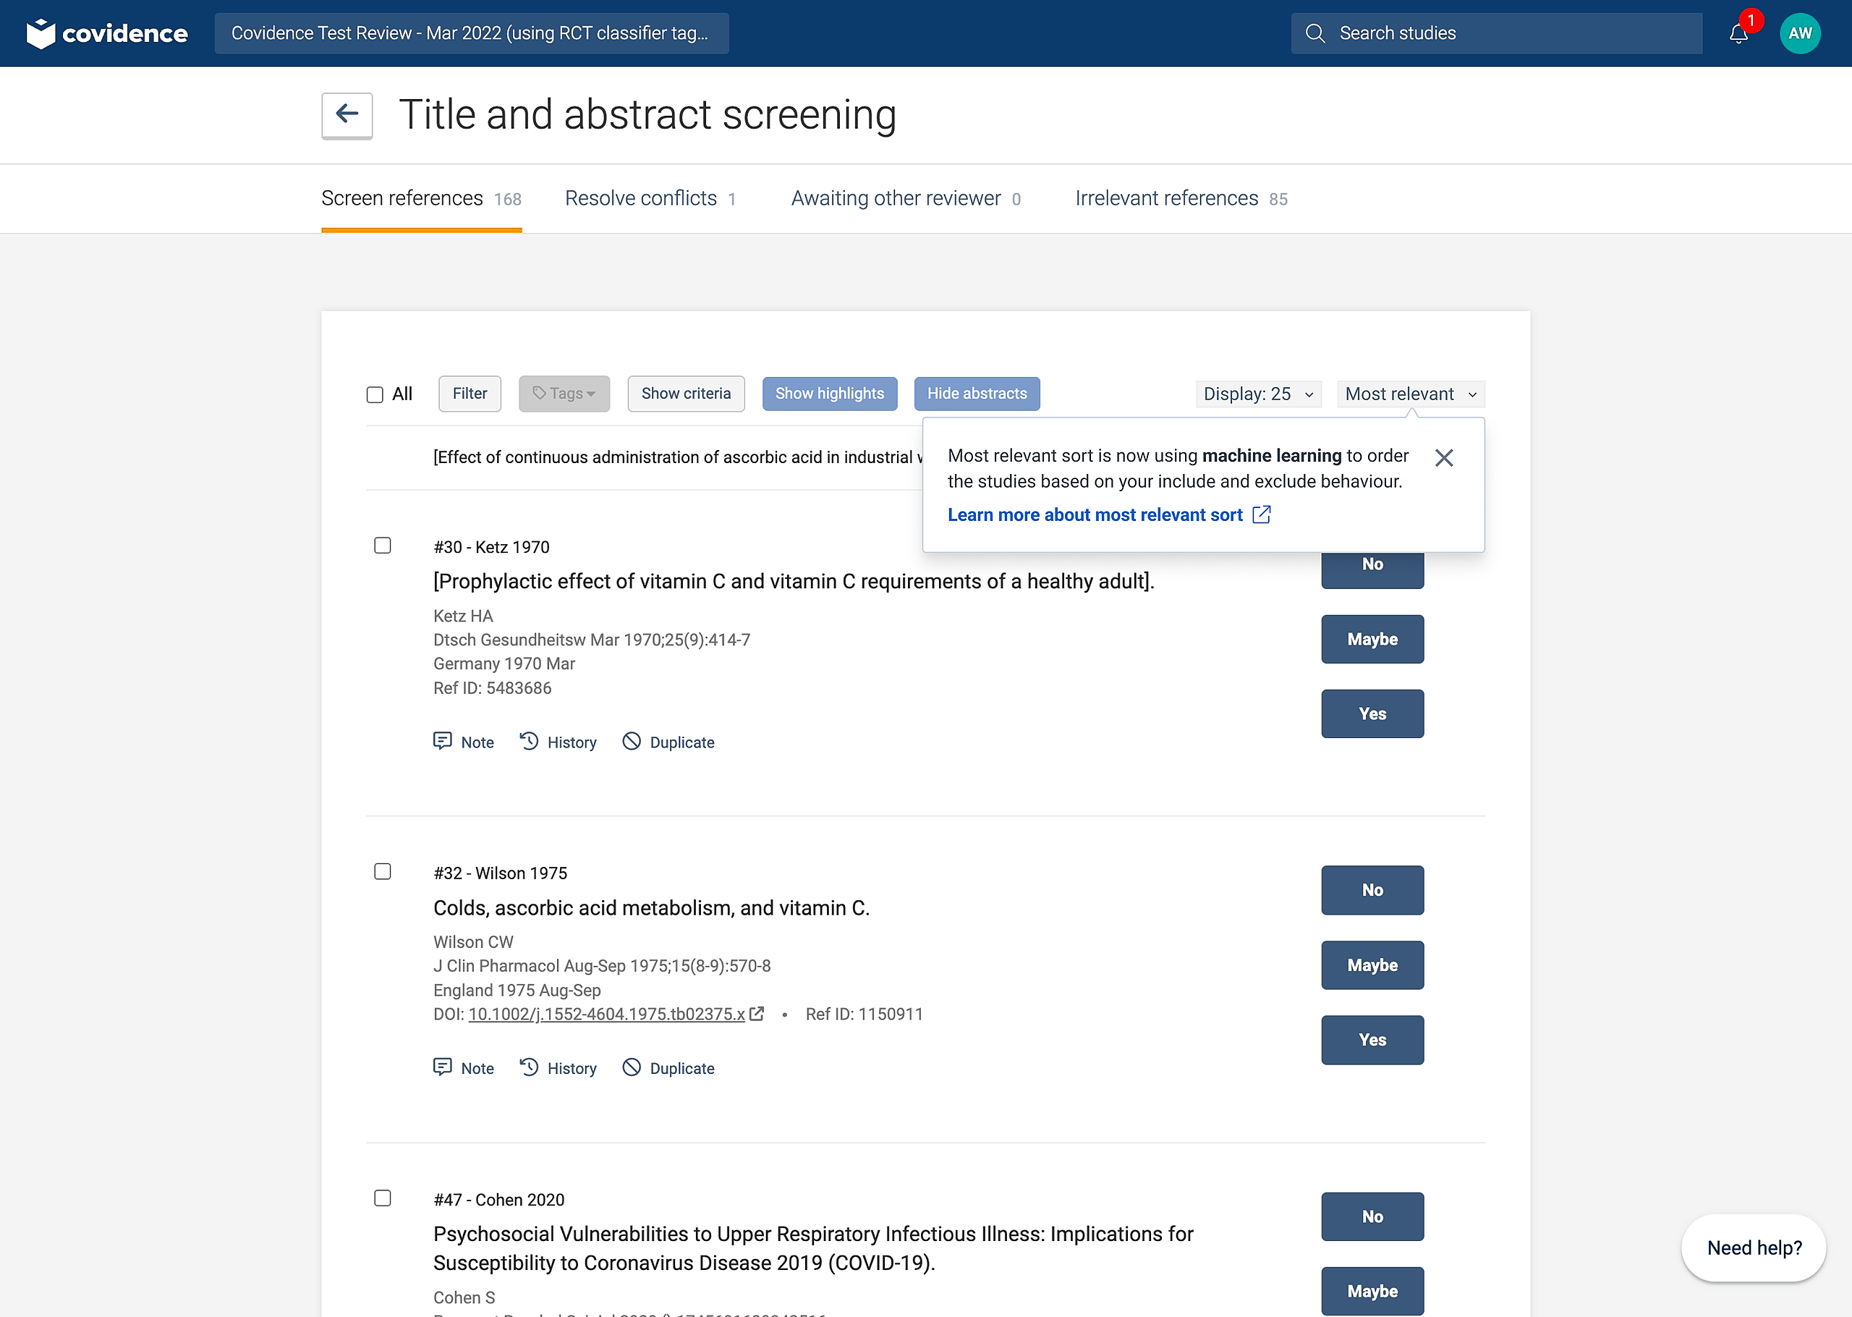
Task: Open the Most relevant sort dropdown
Action: [x=1410, y=394]
